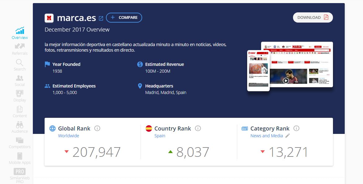
Task: Open the News and Media category link
Action: (267, 136)
